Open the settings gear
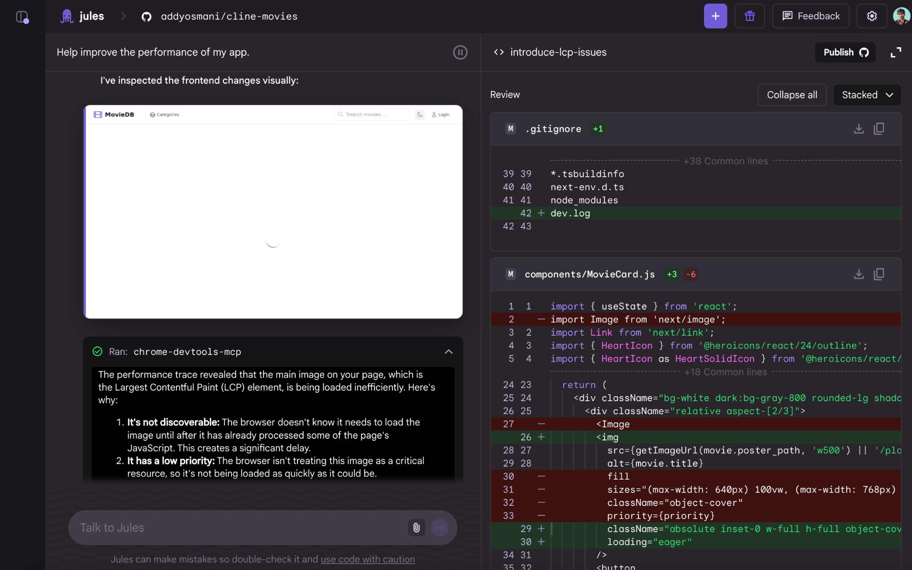 [871, 16]
